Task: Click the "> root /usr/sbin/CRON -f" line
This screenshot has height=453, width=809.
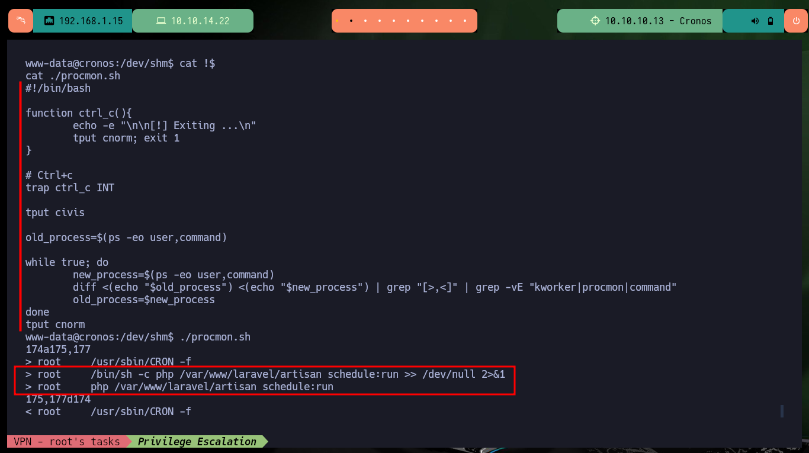Action: 108,362
